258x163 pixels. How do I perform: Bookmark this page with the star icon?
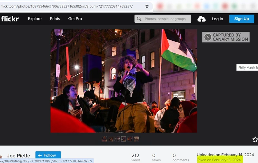pos(147,6)
